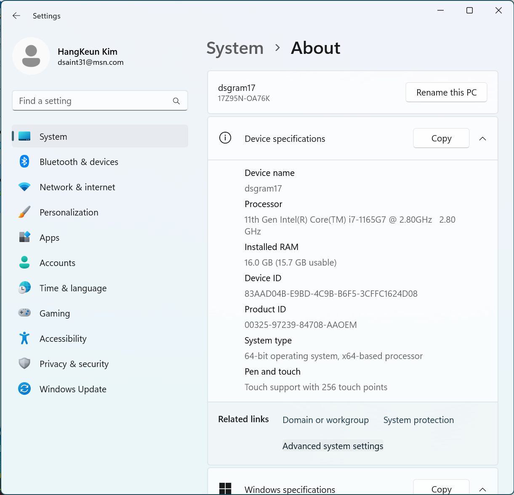
Task: Click the HangKeun Kim account name
Action: 88,52
